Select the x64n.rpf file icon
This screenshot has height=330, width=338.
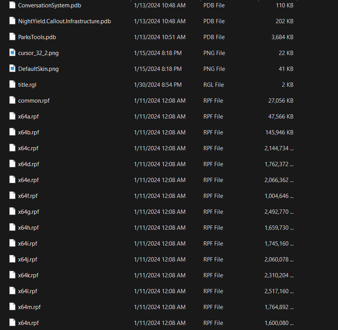(12, 323)
